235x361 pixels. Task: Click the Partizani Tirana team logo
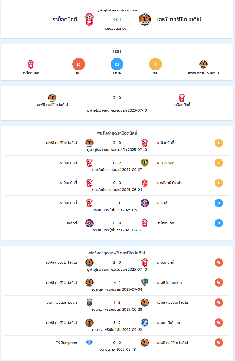click(145, 183)
